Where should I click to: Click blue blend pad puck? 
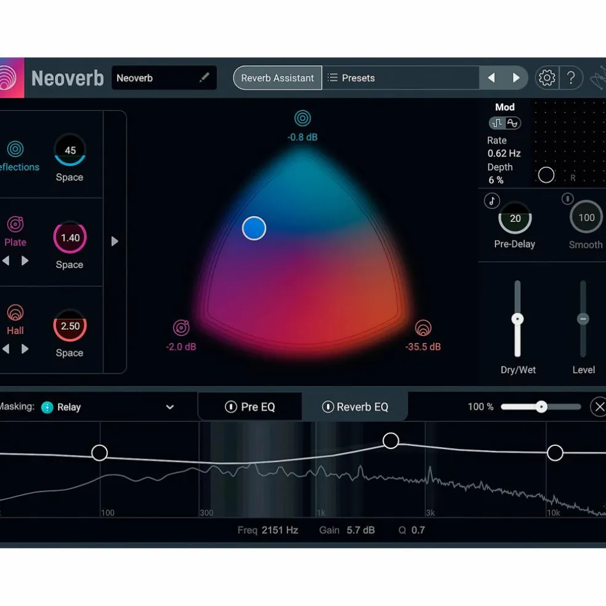pyautogui.click(x=254, y=228)
